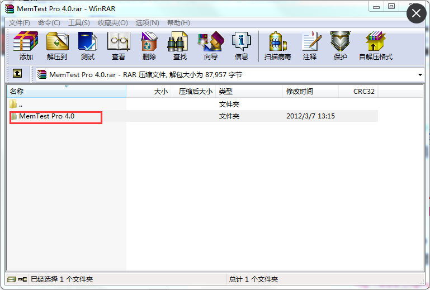Launch the Wizard (向导) tool

[x=211, y=46]
